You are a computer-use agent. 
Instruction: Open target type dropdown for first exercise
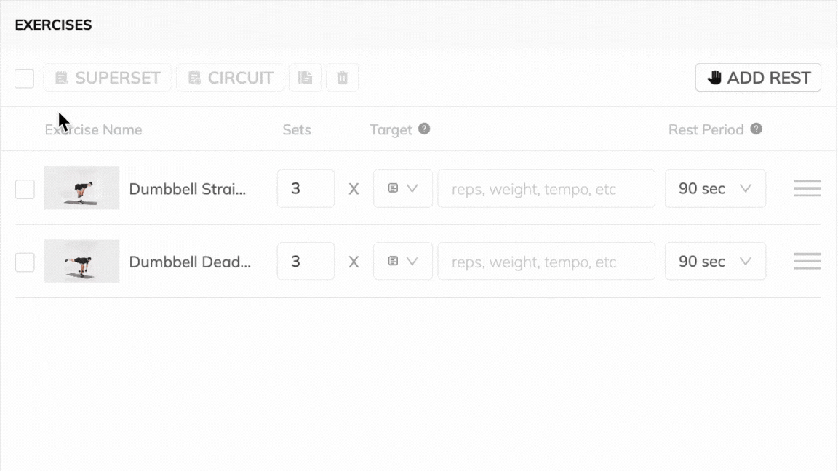pos(403,188)
